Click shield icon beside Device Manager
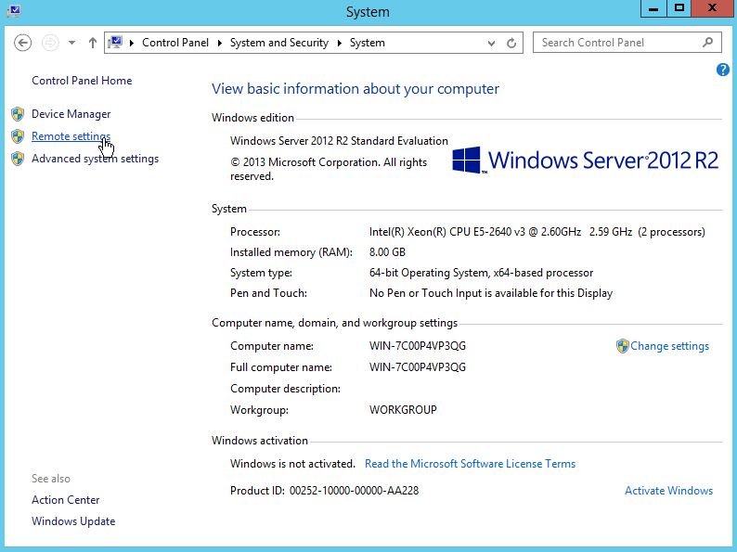This screenshot has height=552, width=737. pyautogui.click(x=18, y=114)
